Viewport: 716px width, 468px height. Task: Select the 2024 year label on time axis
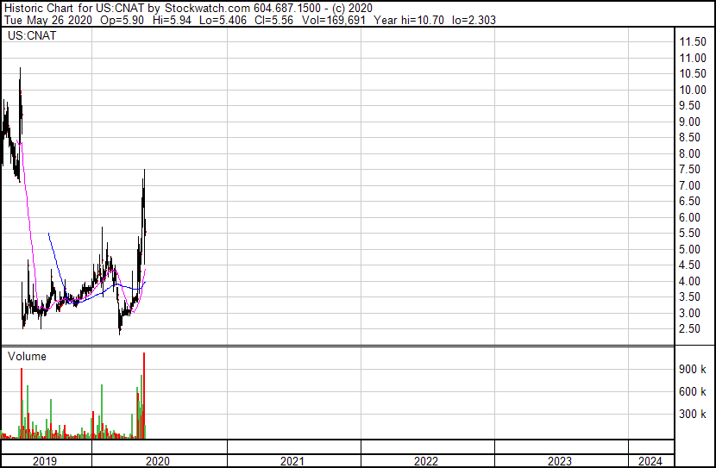coord(650,461)
